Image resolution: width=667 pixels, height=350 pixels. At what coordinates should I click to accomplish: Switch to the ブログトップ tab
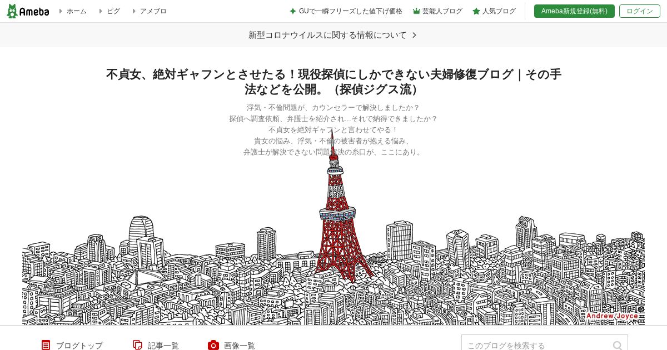79,346
